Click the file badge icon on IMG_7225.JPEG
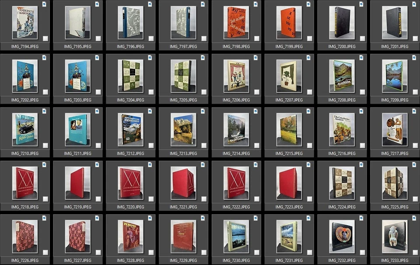 414,164
